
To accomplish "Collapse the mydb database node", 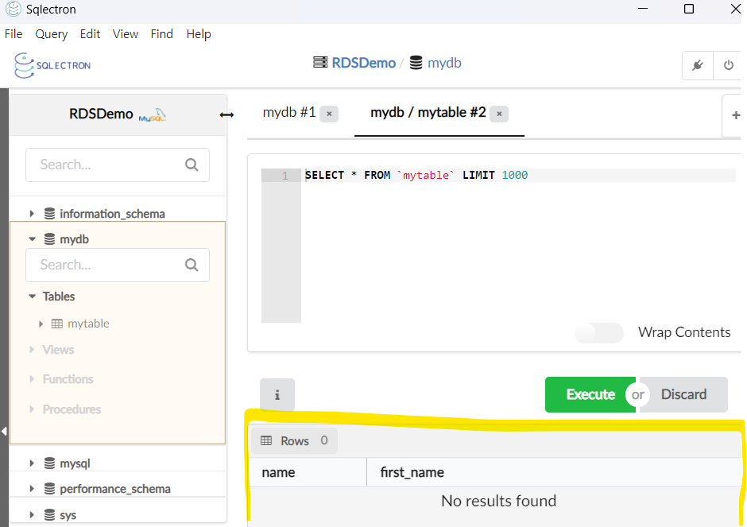I will (x=32, y=239).
